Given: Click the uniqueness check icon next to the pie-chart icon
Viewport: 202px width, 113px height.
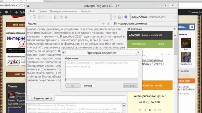Looking at the screenshot, I should pyautogui.click(x=62, y=17).
